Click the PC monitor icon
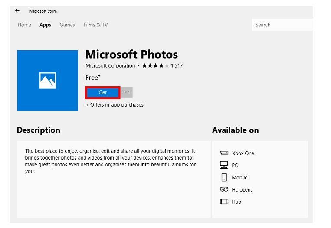Viewport: 331px width, 228px height. pos(224,165)
